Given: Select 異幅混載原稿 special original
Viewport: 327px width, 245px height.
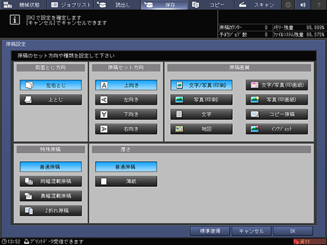Looking at the screenshot, I should pos(51,196).
